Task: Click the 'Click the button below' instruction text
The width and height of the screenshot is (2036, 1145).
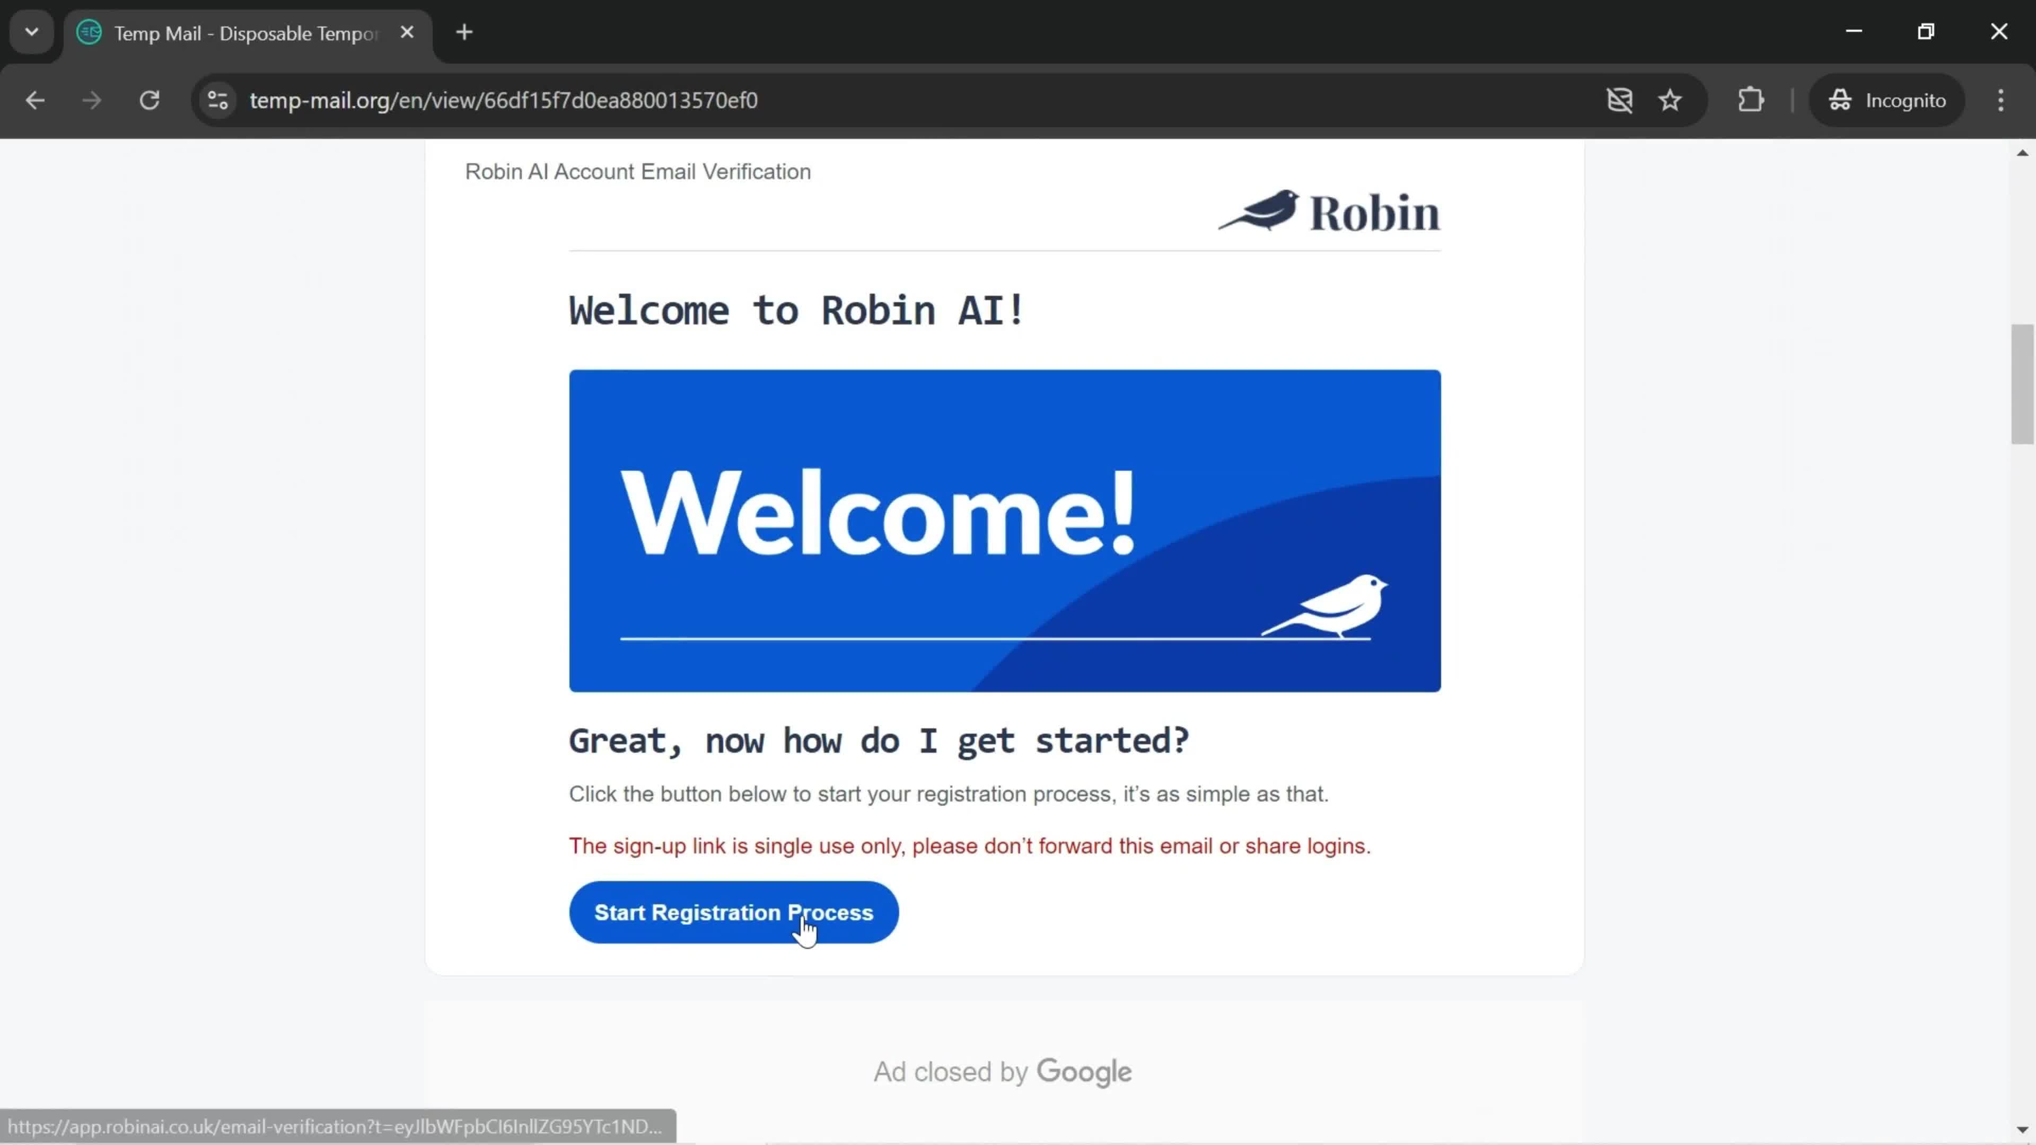Action: pyautogui.click(x=949, y=794)
